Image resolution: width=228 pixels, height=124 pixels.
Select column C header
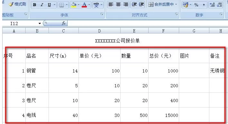tap(64, 31)
